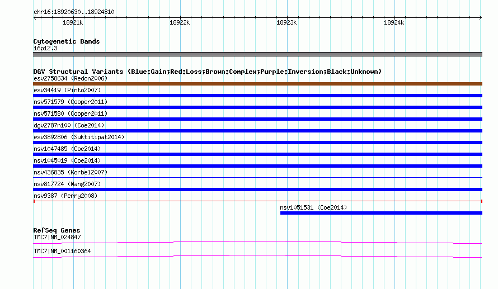Click the nsv9387 (Perry2008) label

65,196
